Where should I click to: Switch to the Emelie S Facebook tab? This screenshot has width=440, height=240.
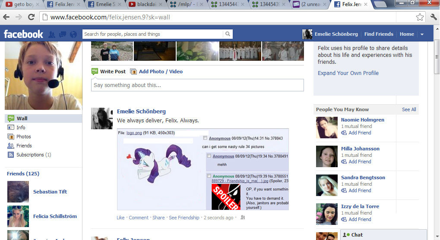point(104,4)
